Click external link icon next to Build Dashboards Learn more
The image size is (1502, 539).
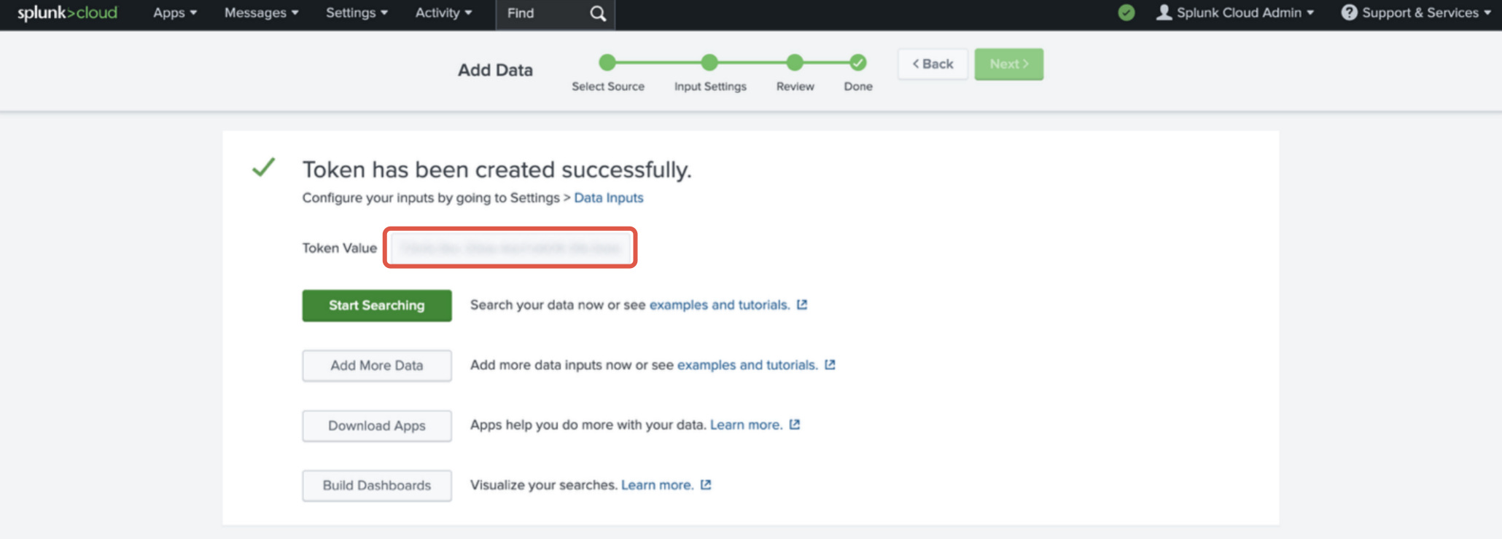point(706,485)
